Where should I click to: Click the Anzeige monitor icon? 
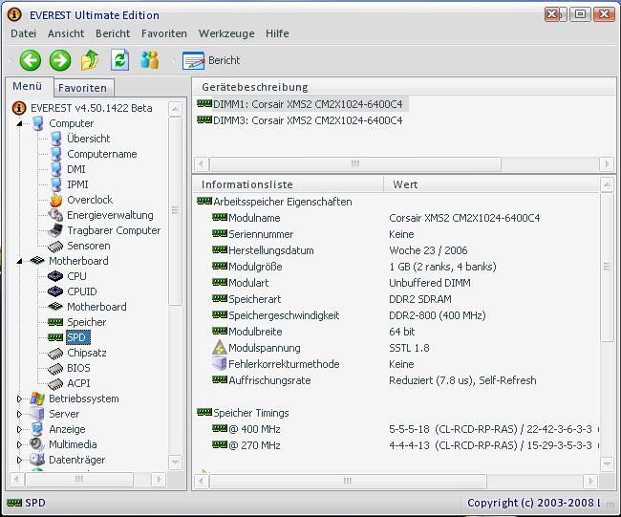[37, 429]
